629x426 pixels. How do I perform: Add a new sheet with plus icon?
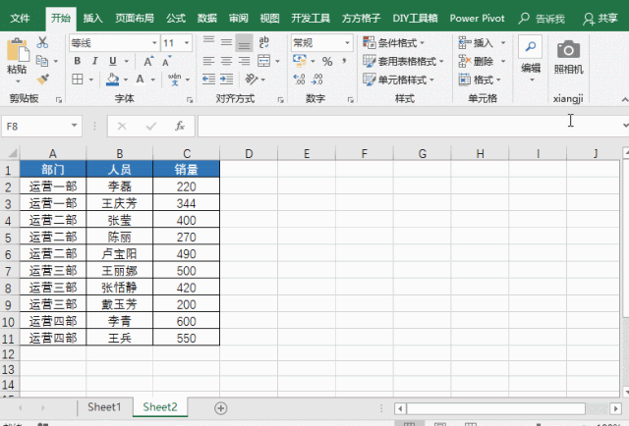pos(220,407)
